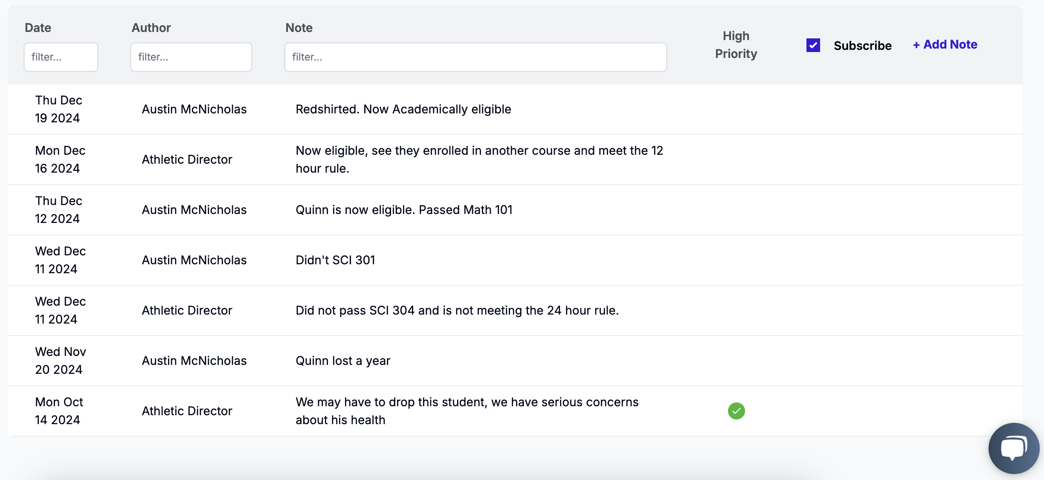
Task: Click the Date column header
Action: [x=38, y=28]
